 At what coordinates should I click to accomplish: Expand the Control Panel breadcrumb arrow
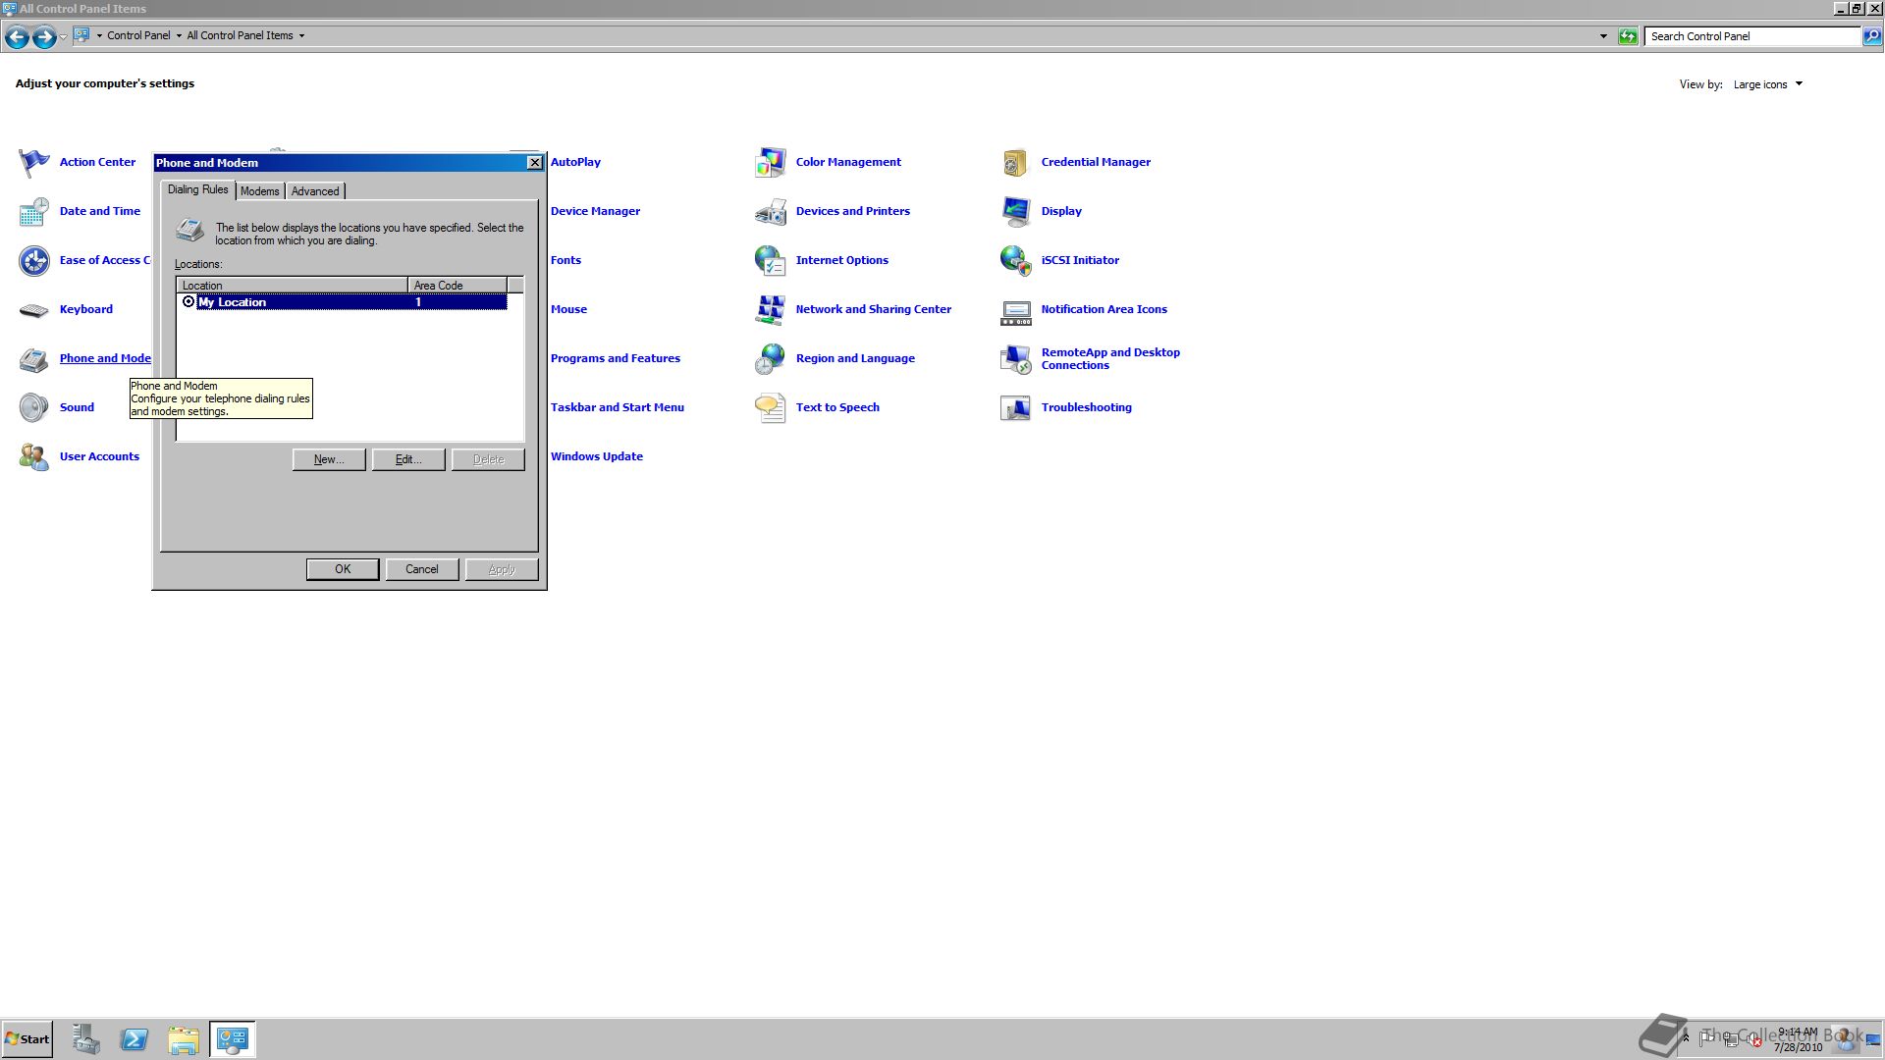(179, 36)
